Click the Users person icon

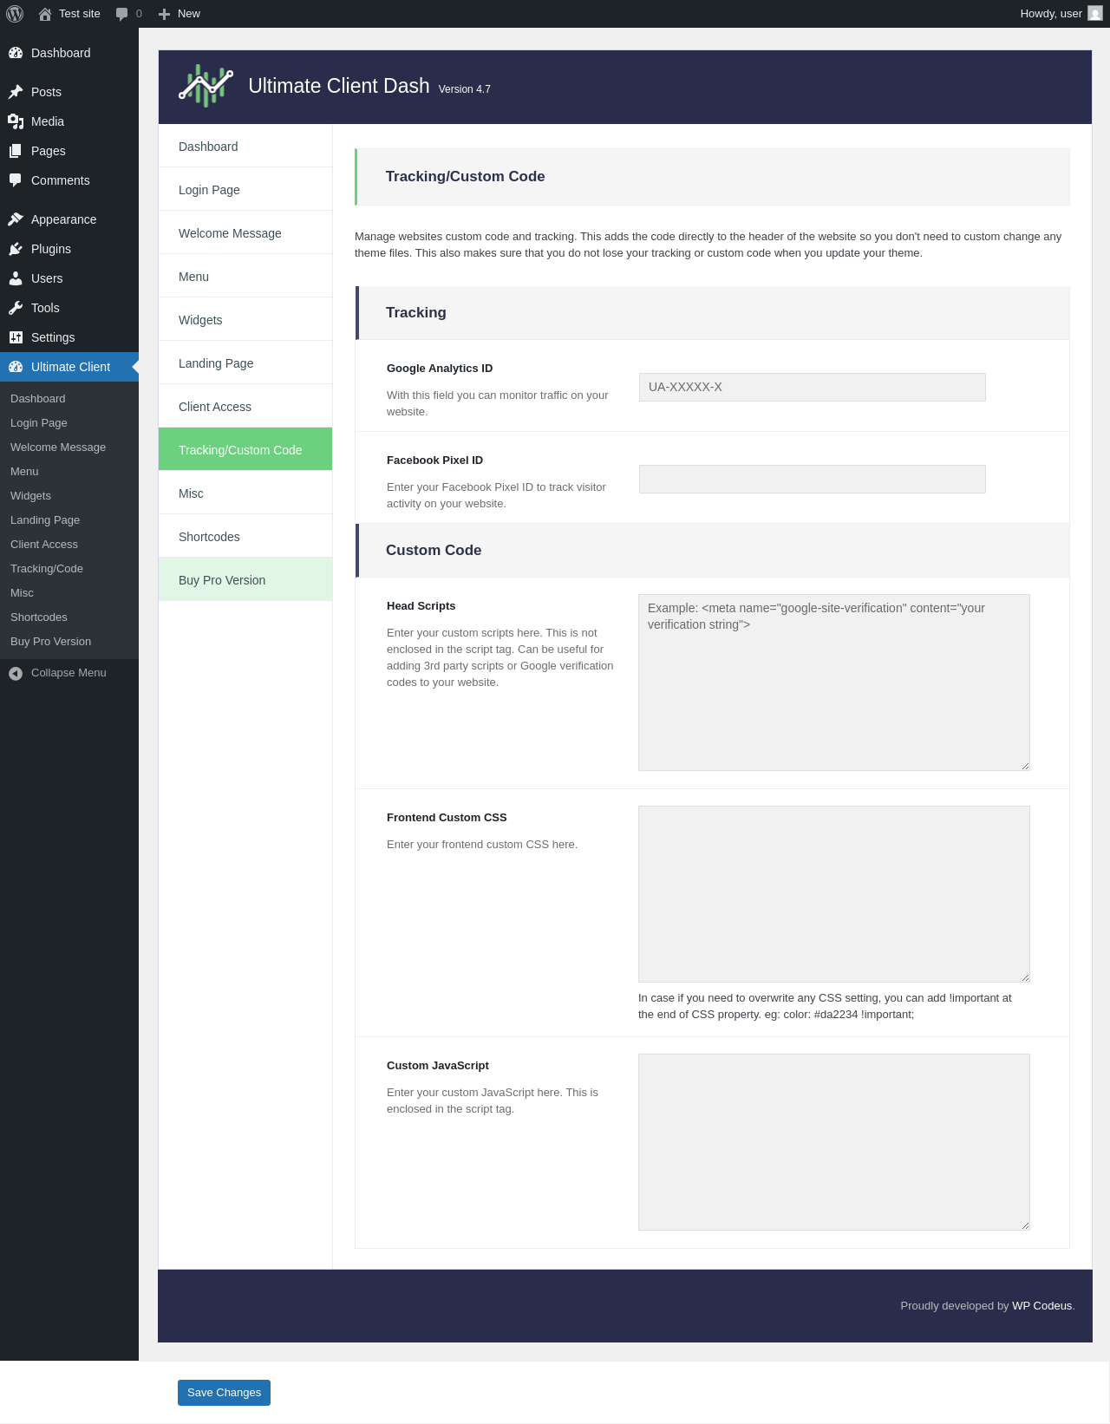click(16, 278)
